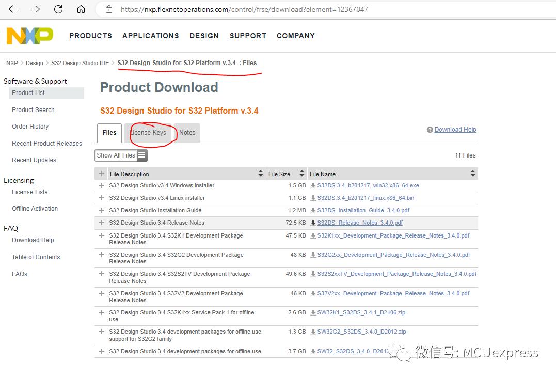Open Order History in sidebar
The width and height of the screenshot is (556, 378).
[30, 127]
